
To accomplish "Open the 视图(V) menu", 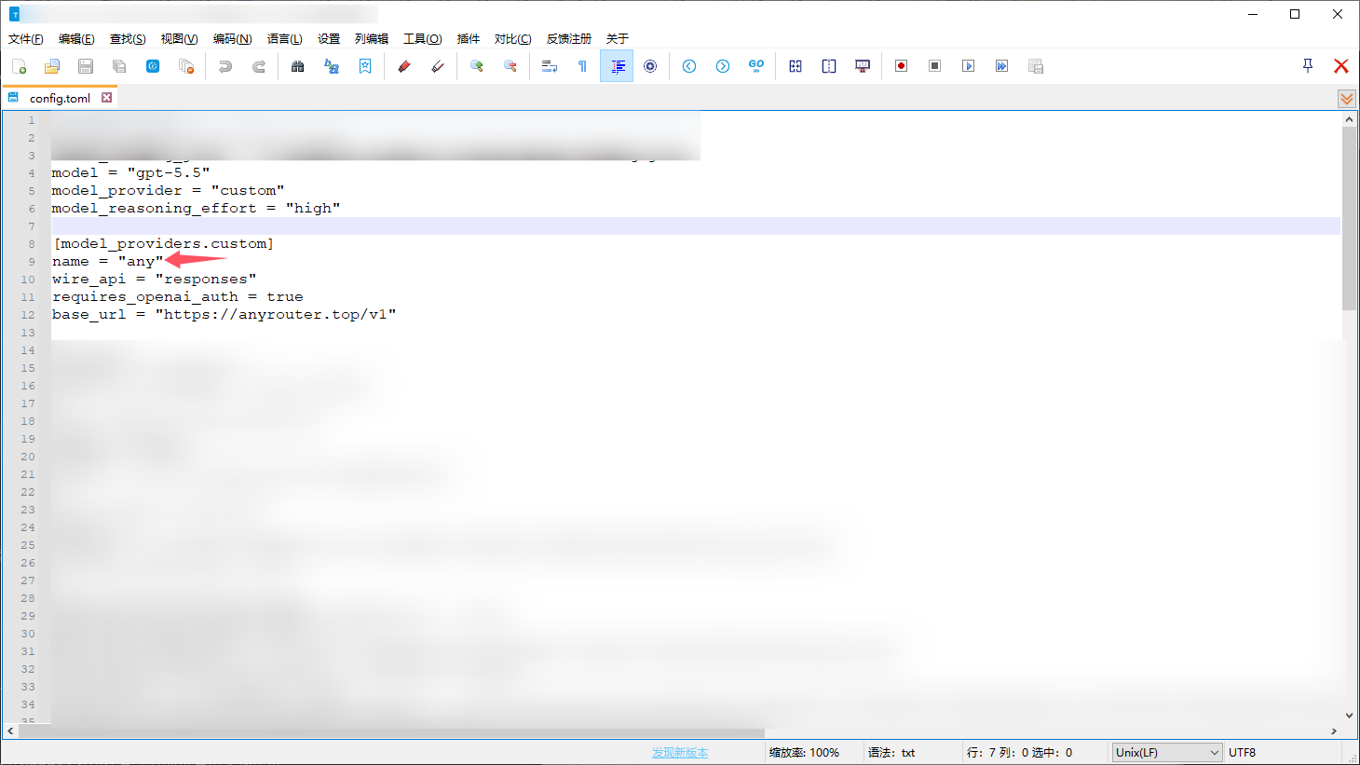I will point(179,38).
